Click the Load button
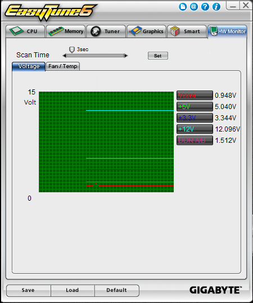 [73, 290]
